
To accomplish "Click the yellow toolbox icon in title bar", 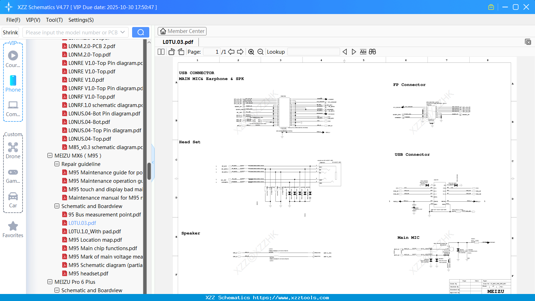I will click(491, 7).
